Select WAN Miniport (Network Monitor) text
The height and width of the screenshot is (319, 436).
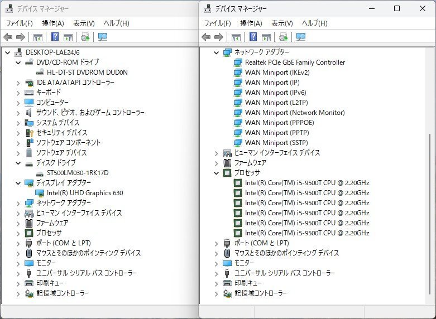tap(295, 113)
